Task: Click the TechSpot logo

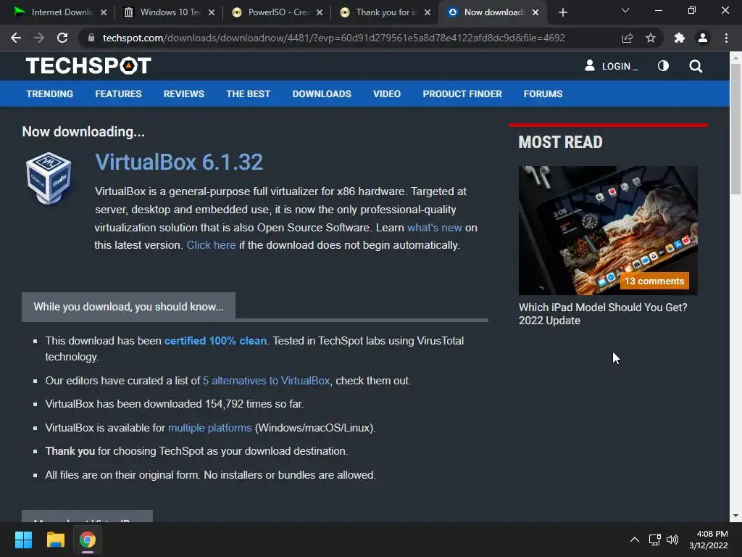Action: 88,66
